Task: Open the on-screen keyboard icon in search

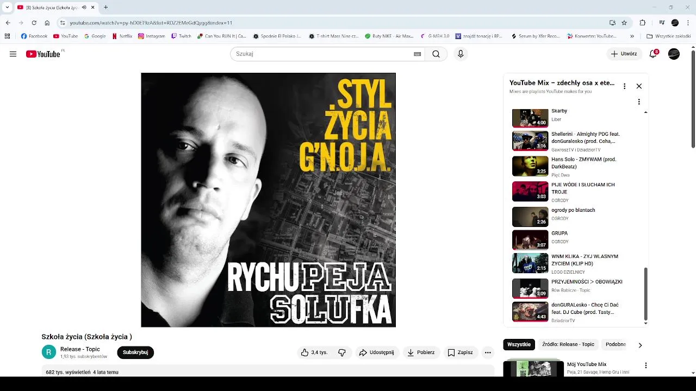Action: tap(418, 54)
